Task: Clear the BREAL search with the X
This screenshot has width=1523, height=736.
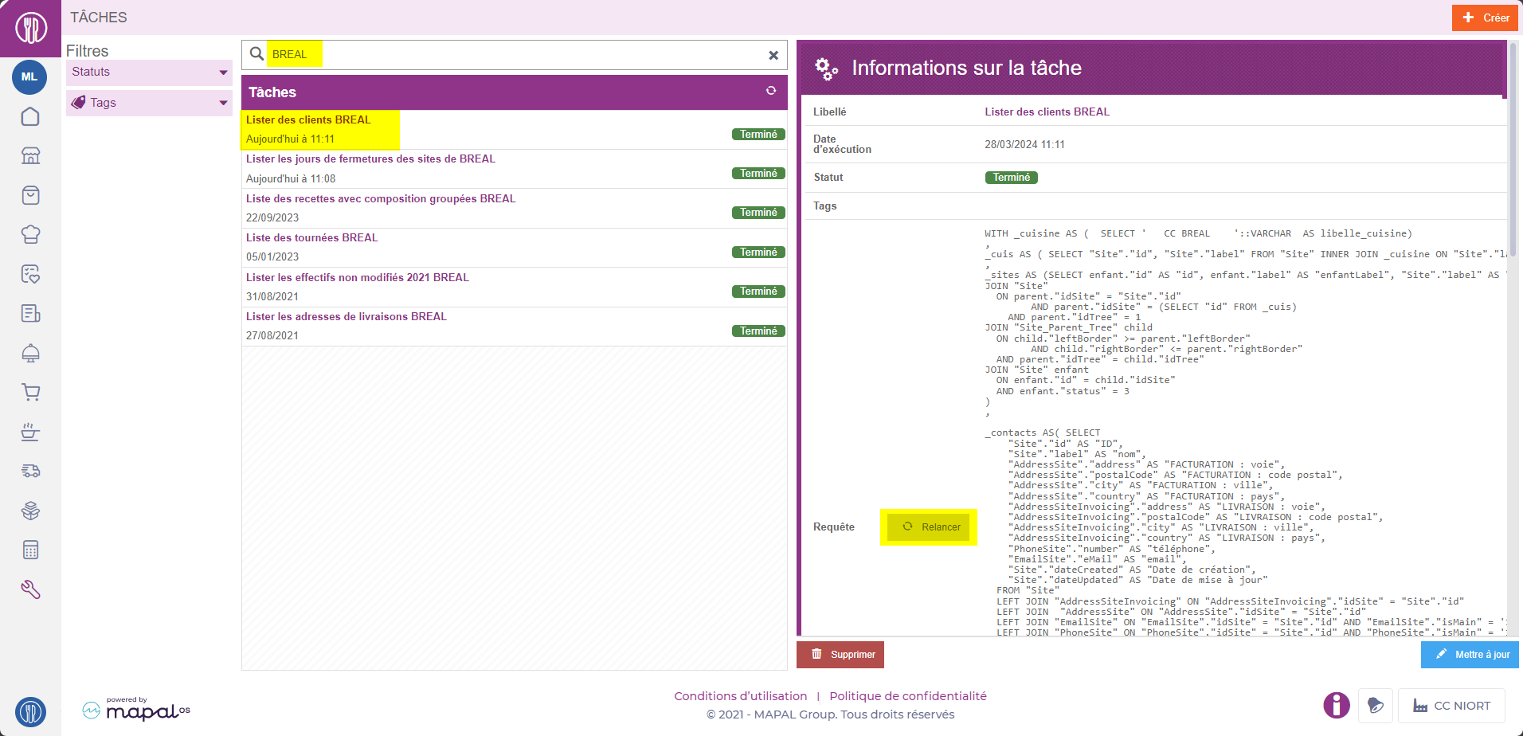Action: (x=773, y=55)
